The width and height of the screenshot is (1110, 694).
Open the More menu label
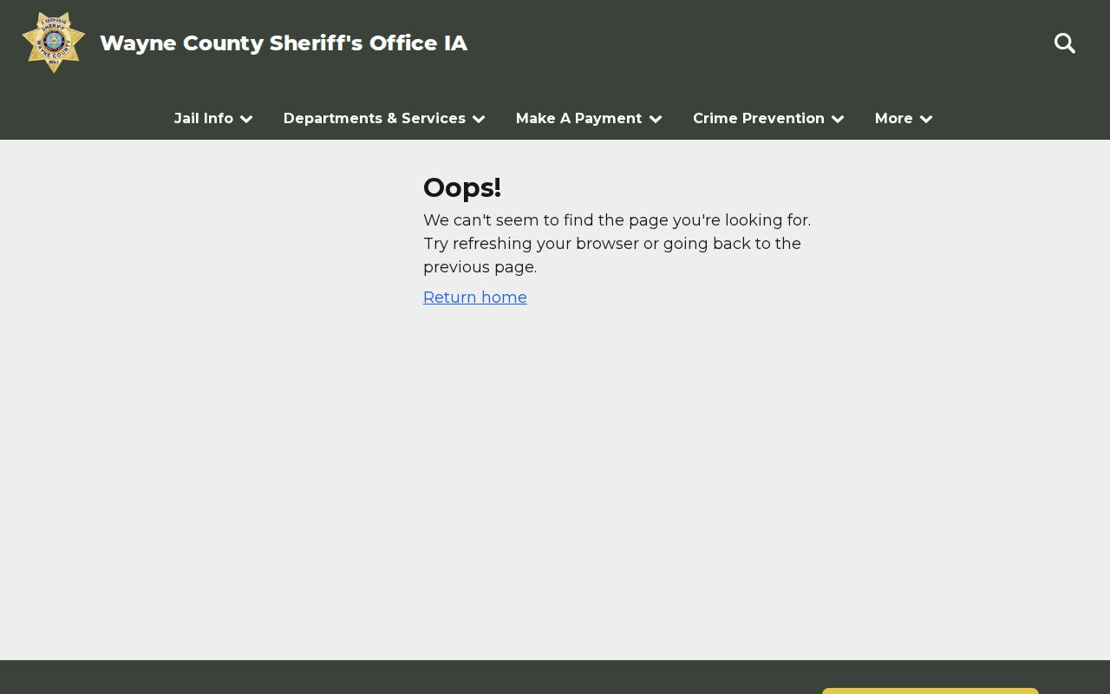click(894, 118)
